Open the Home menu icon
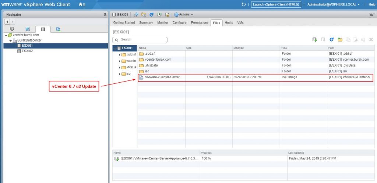Image resolution: width=377 pixels, height=183 pixels. (82, 4)
